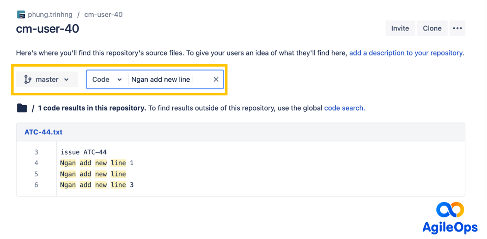Open the phung.trinhng workspace breadcrumb

point(49,15)
